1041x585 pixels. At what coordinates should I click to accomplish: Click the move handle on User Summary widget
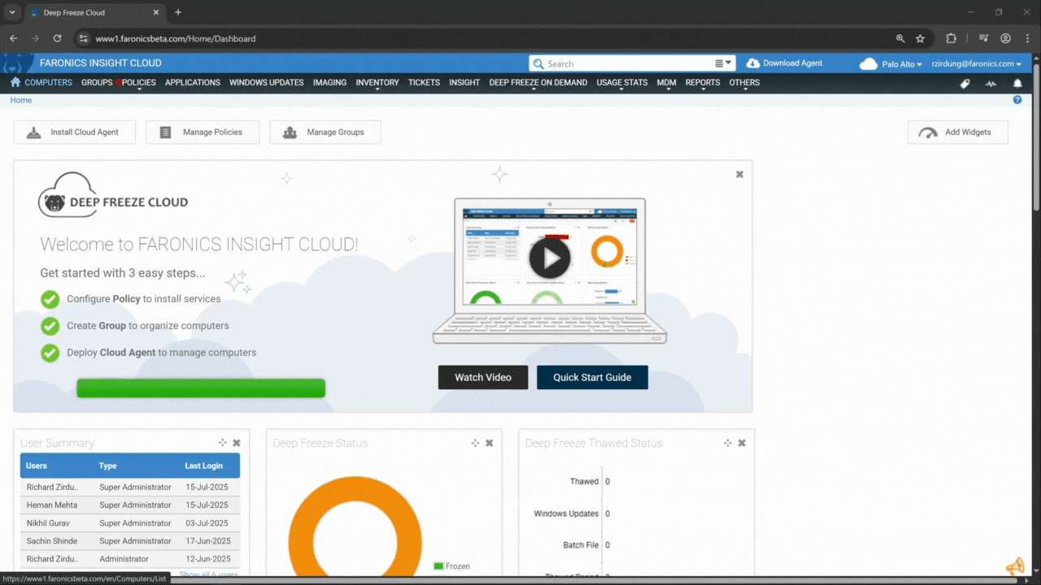(222, 443)
